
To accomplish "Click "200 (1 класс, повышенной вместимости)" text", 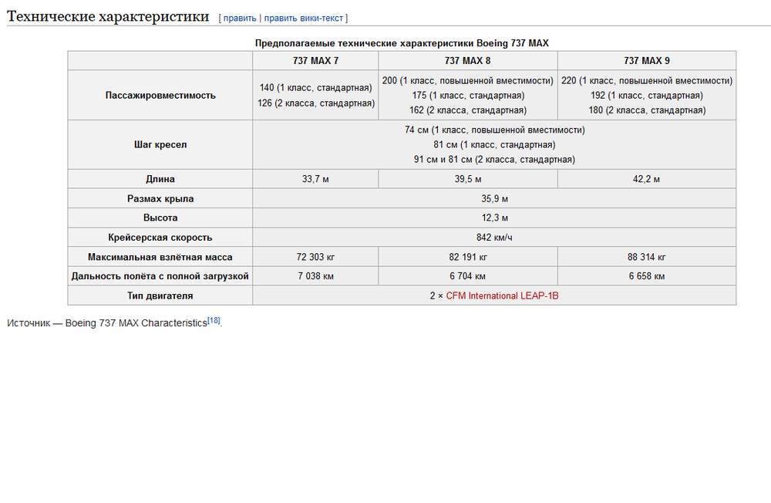I will pos(468,81).
